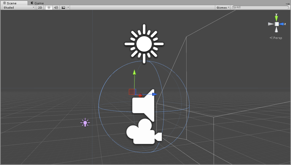Screen dimensions: 291x165
Task: Click the blue Z-axis cone on orientation gizmo
Action: (282, 24)
